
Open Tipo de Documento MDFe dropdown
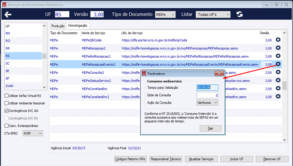pos(165,15)
